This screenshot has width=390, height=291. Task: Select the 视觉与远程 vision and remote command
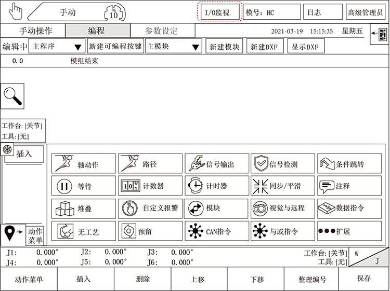[282, 209]
